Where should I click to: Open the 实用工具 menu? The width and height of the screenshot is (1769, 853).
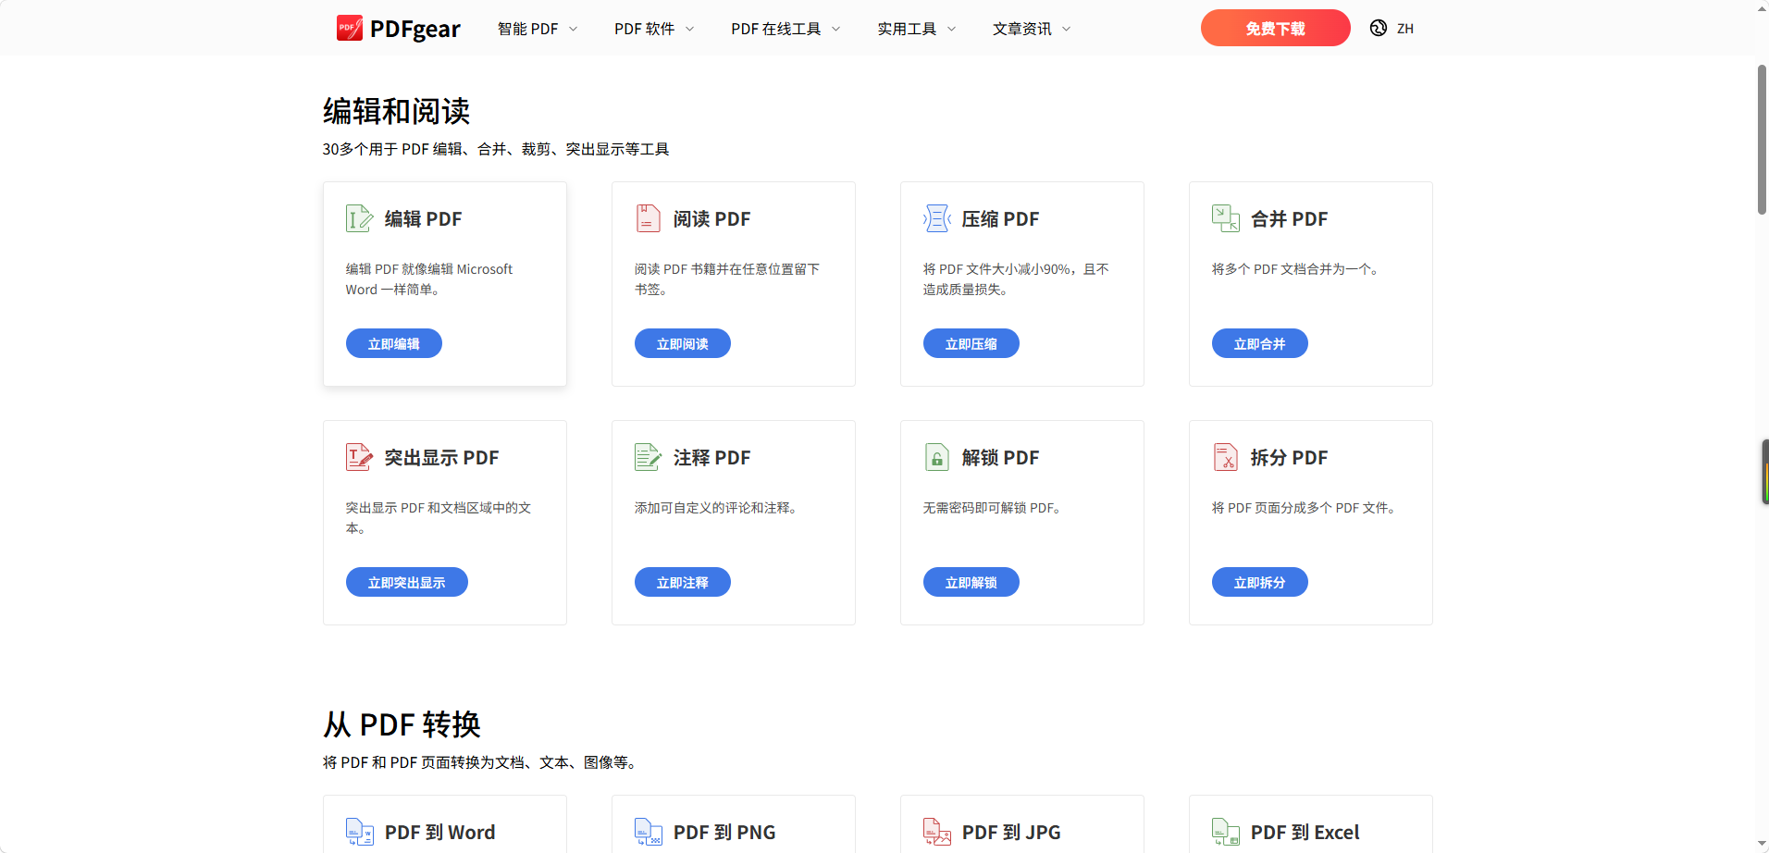pos(917,29)
